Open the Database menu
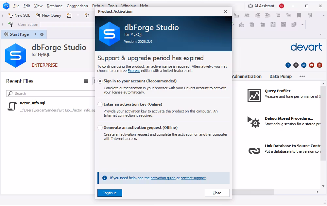327x206 pixels. coord(55,6)
